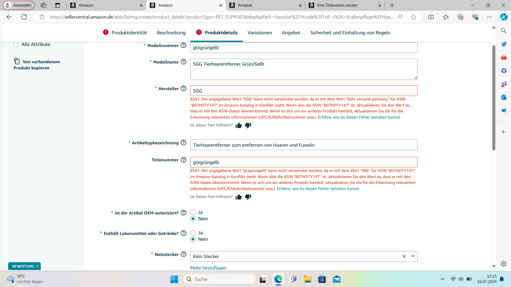
Task: Switch to Eine Diskussion starten browser tab
Action: pyautogui.click(x=345, y=5)
